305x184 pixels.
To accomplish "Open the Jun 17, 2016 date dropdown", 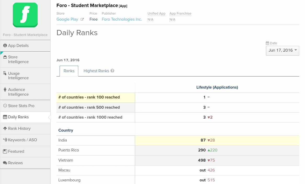I will tap(282, 50).
